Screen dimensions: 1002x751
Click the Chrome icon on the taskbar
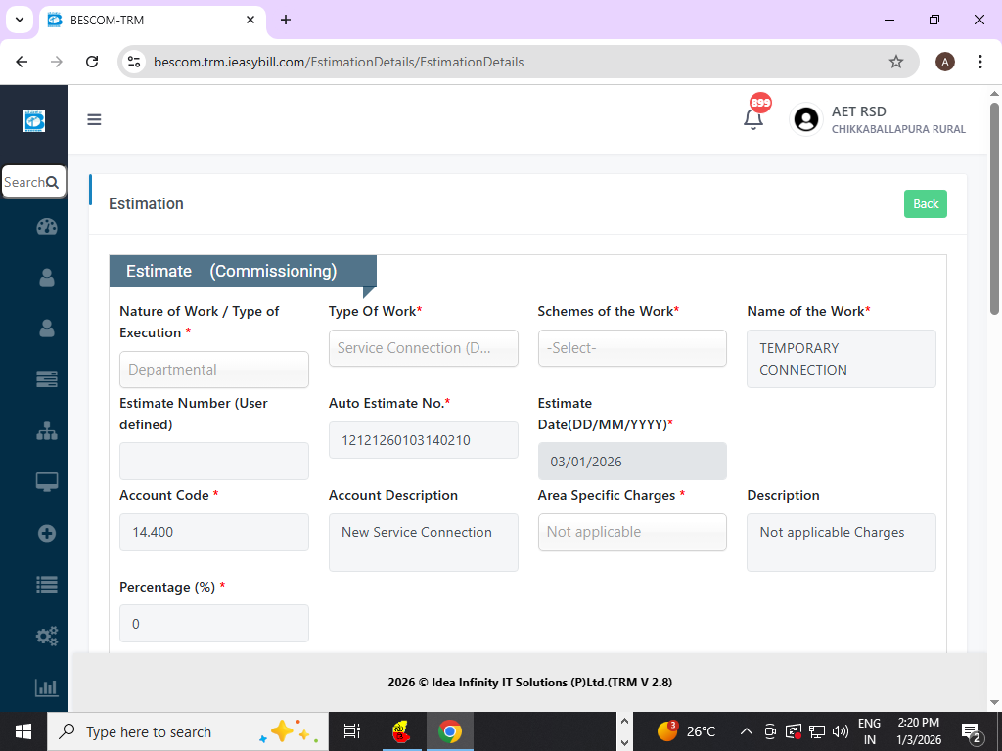pyautogui.click(x=450, y=731)
